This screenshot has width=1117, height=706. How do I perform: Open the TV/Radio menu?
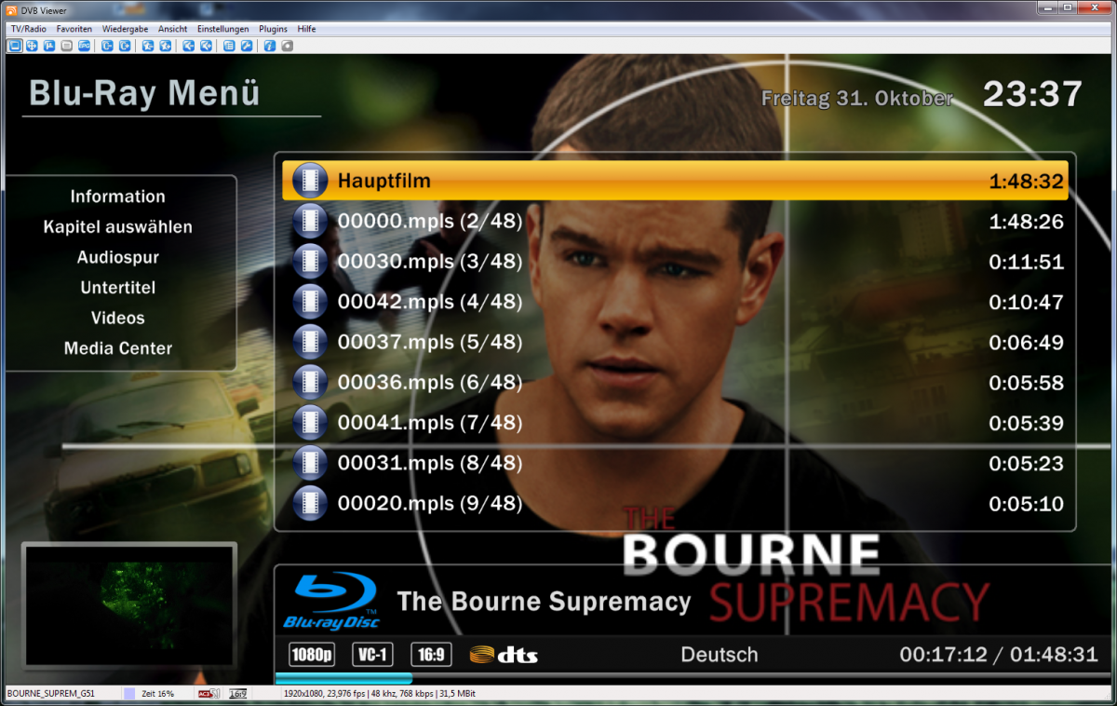28,29
